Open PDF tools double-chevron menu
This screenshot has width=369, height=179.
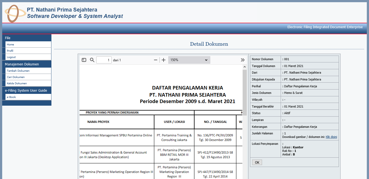click(x=243, y=60)
